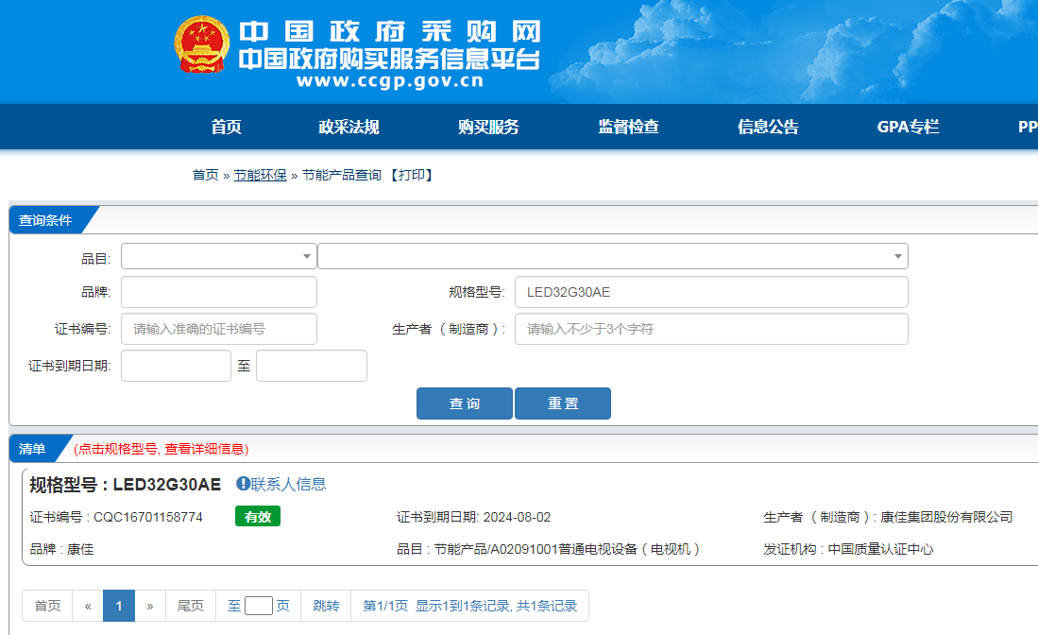
Task: Click the 中国政府采购网 site title
Action: pos(390,32)
